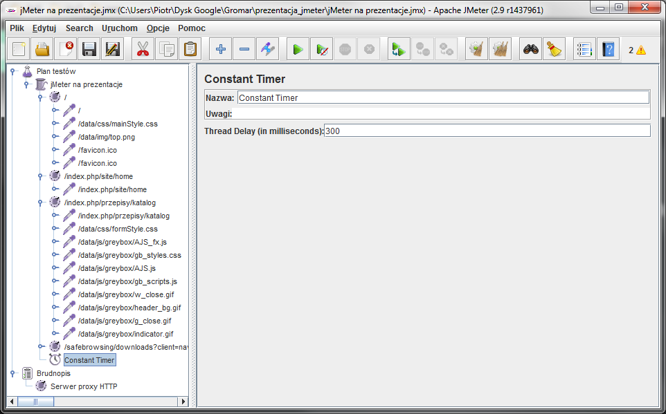Click the Uwagi comments field
Screen dimensions: 666x414
(442, 113)
